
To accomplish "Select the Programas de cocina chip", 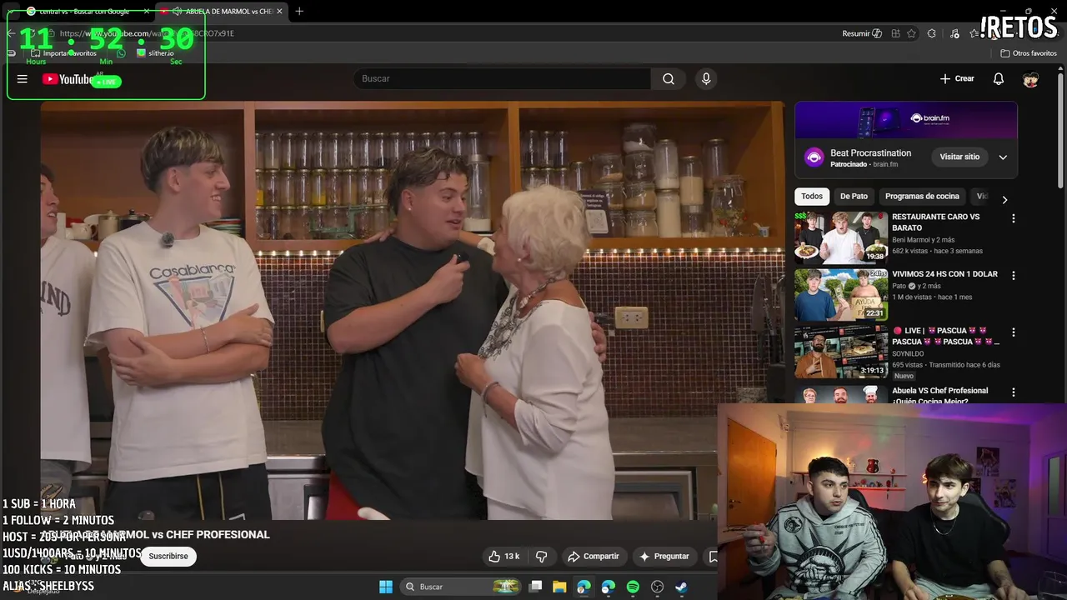I will point(922,197).
